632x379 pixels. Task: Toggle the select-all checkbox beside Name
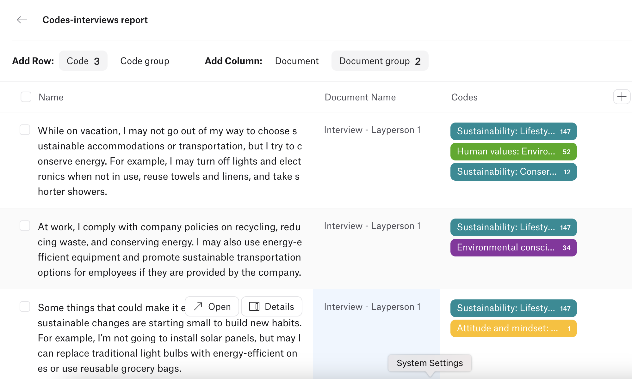point(26,97)
